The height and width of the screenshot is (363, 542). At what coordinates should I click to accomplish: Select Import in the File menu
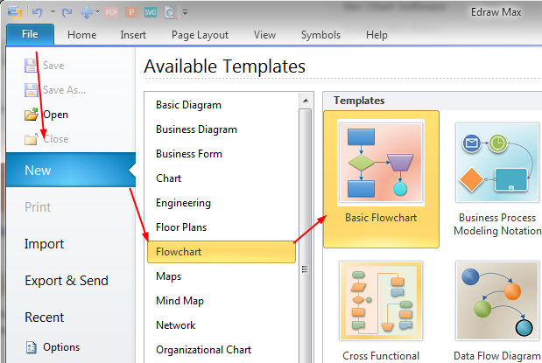[44, 244]
